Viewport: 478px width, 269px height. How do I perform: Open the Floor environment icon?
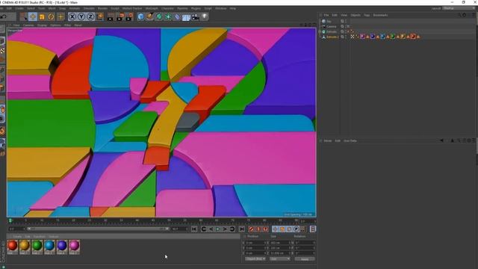[x=186, y=17]
